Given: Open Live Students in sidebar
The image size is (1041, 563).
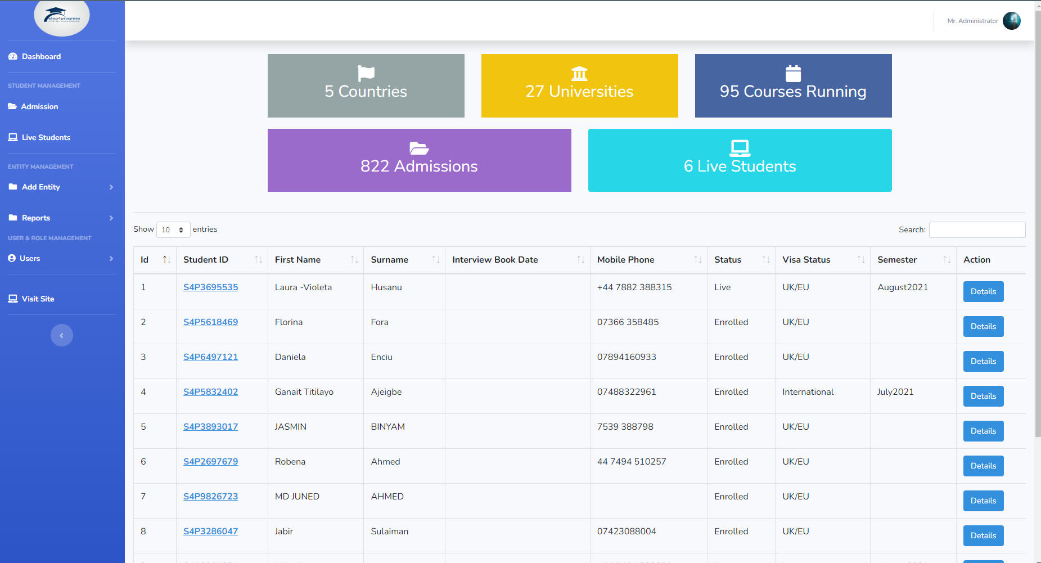Looking at the screenshot, I should pos(46,137).
